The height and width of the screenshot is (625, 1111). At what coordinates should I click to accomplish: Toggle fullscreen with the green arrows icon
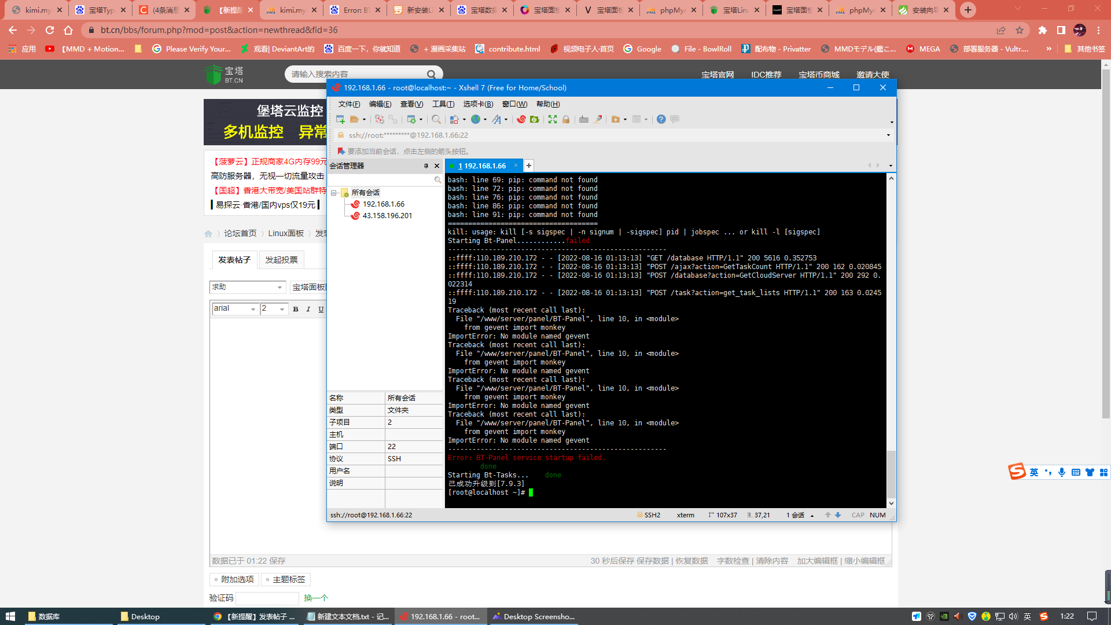pyautogui.click(x=553, y=119)
